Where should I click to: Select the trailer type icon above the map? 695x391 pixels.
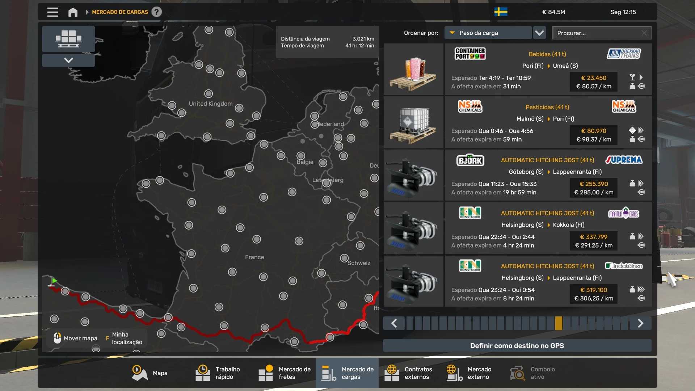[68, 39]
